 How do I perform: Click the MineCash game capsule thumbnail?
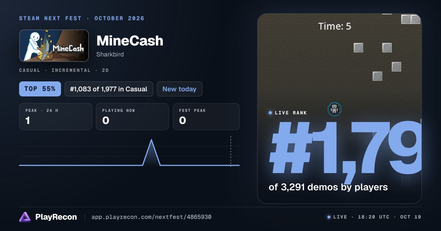(54, 45)
